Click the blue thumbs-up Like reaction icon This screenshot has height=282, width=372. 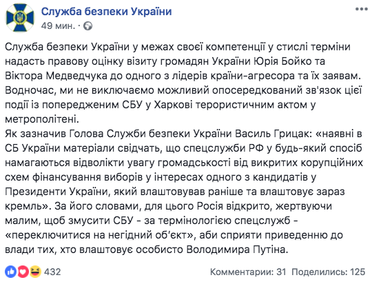(10, 272)
